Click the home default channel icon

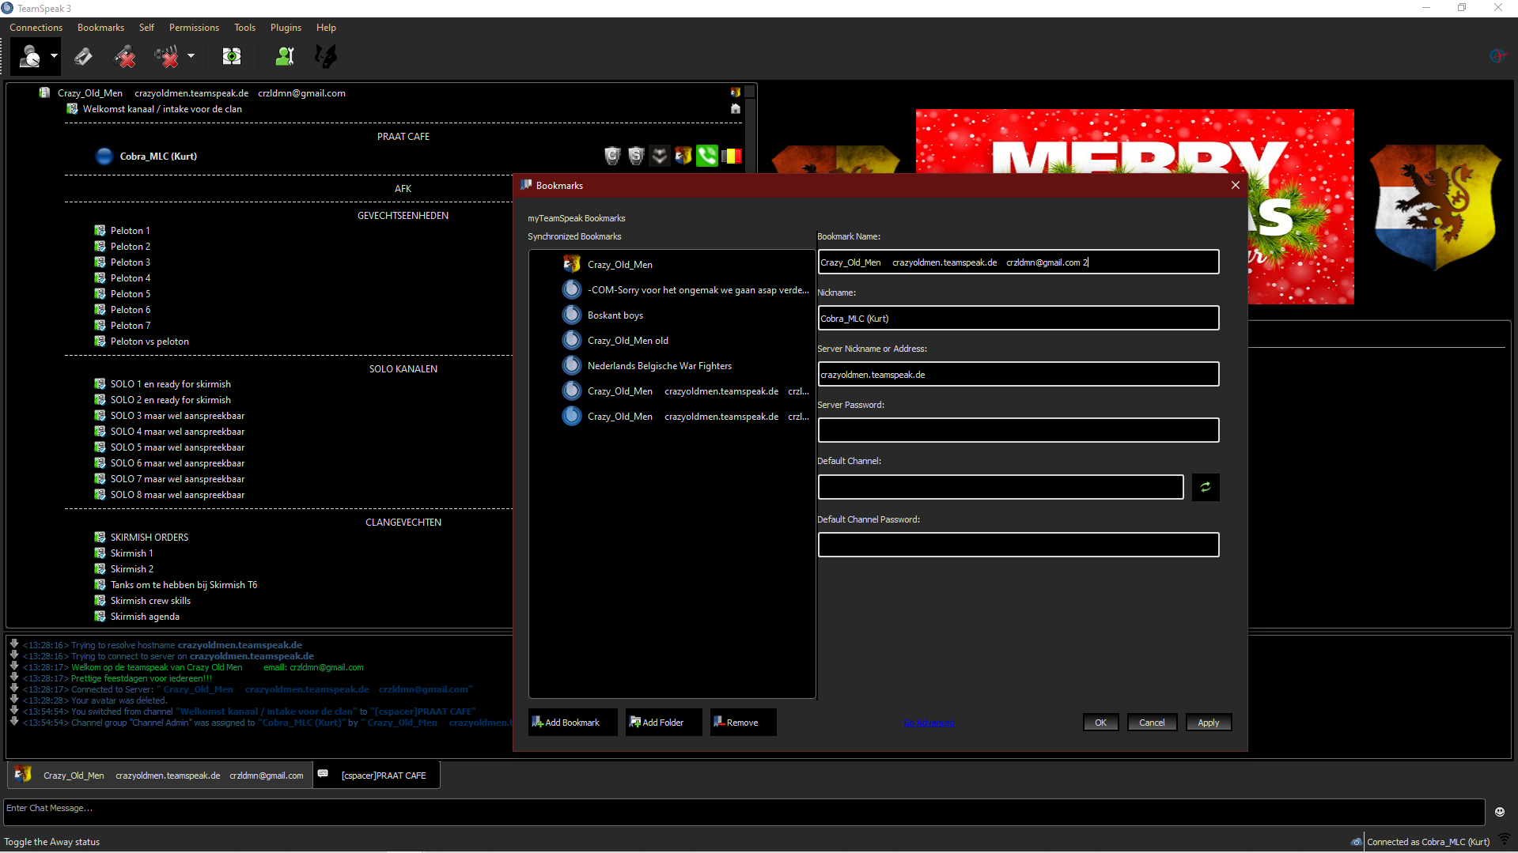(735, 109)
